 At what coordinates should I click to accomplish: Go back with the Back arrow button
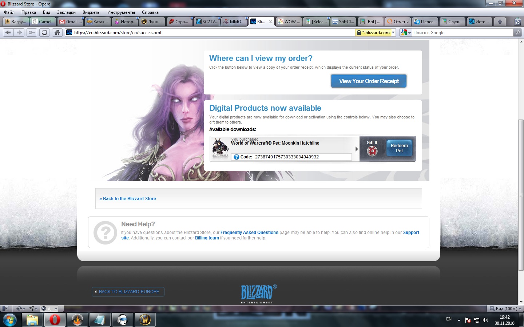8,32
